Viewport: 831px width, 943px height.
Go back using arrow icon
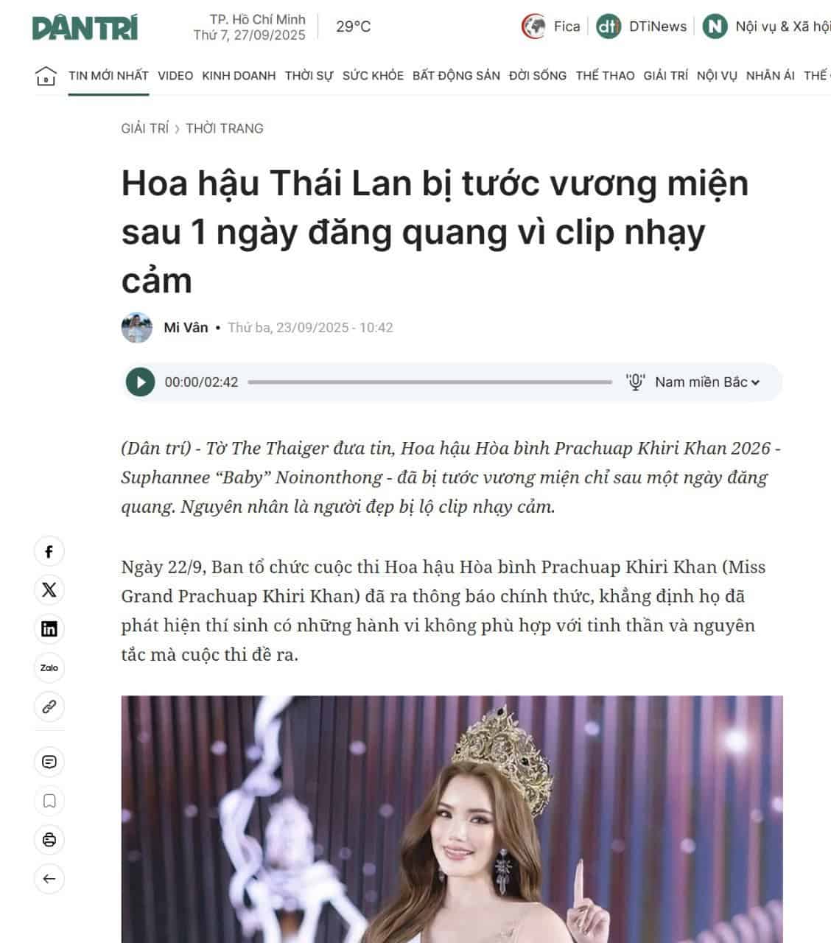point(49,879)
